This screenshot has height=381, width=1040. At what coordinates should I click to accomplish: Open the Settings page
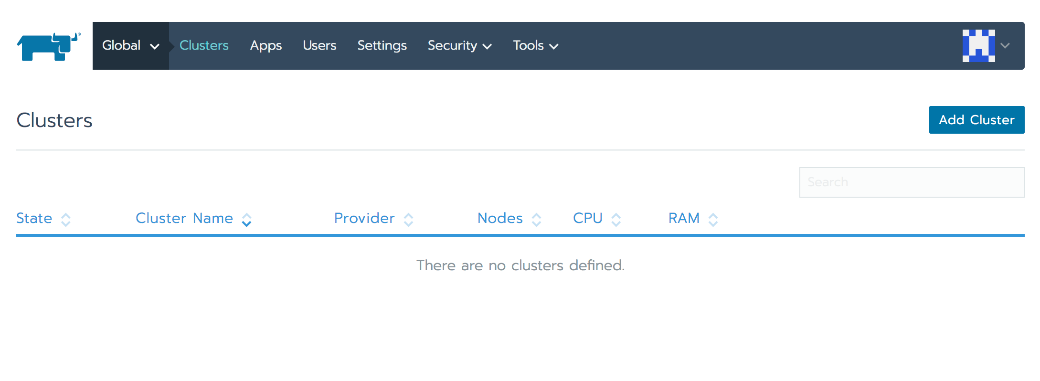point(382,46)
